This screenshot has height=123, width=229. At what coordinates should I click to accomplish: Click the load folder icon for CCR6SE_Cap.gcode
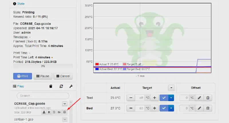(59, 112)
